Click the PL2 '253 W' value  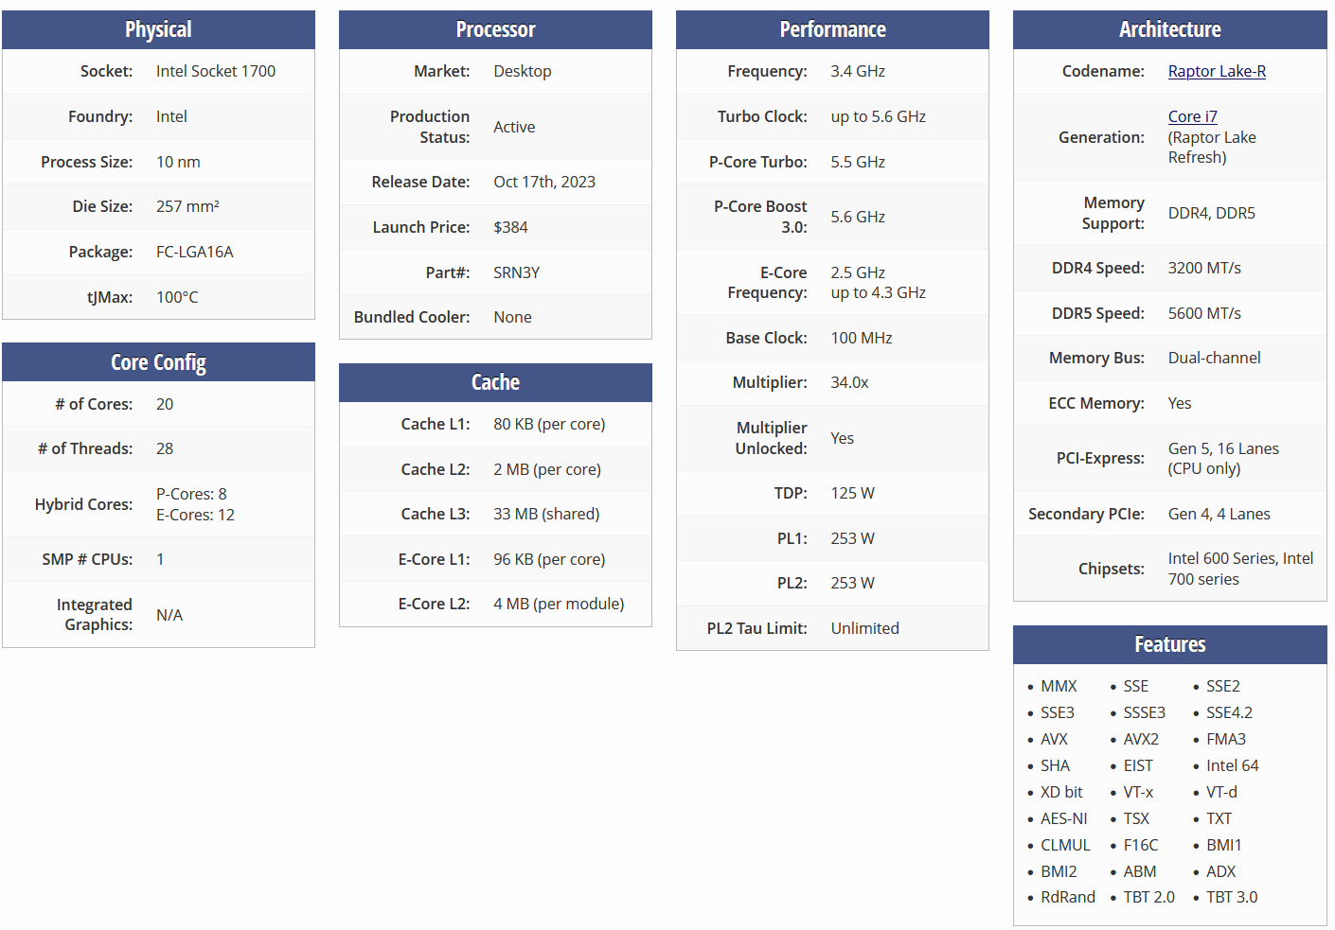click(x=852, y=583)
